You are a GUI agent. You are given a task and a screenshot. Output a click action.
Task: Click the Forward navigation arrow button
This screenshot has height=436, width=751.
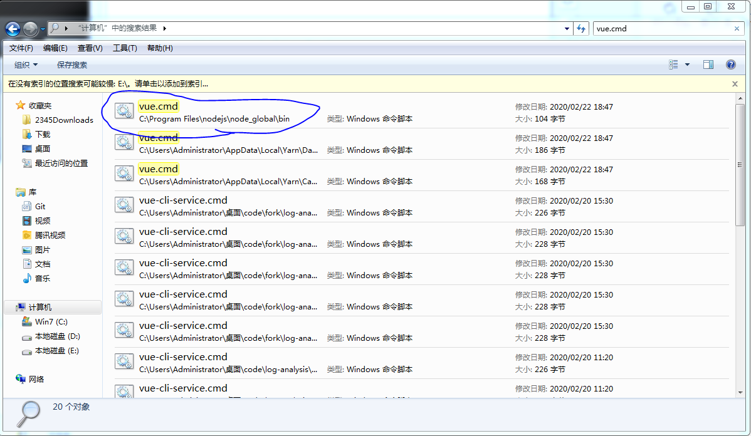point(30,29)
